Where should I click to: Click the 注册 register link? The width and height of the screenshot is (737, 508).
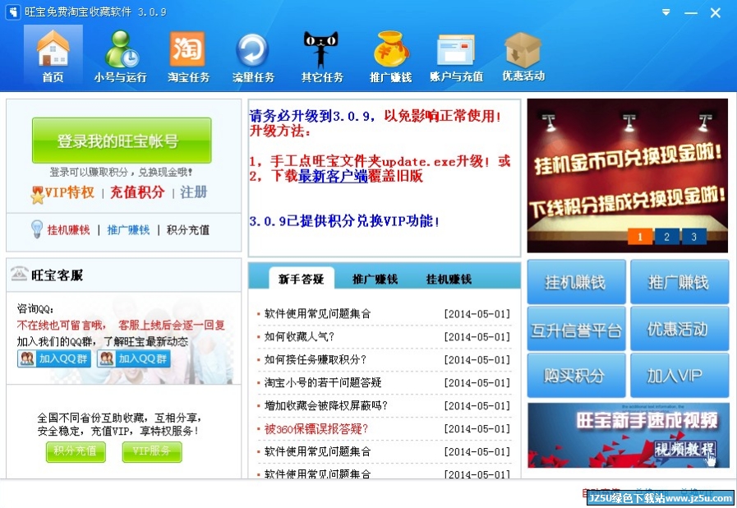click(193, 192)
